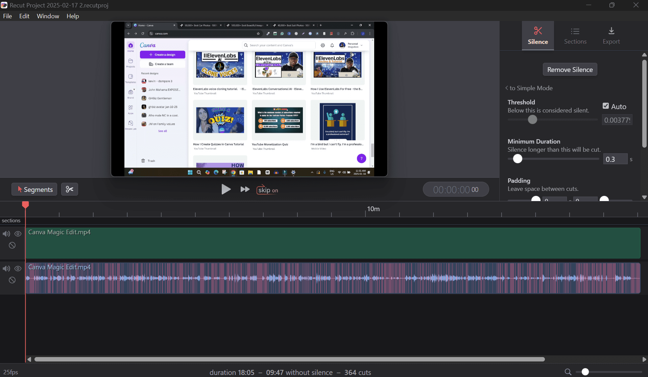648x377 pixels.
Task: Mute the video track speaker icon
Action: [6, 234]
